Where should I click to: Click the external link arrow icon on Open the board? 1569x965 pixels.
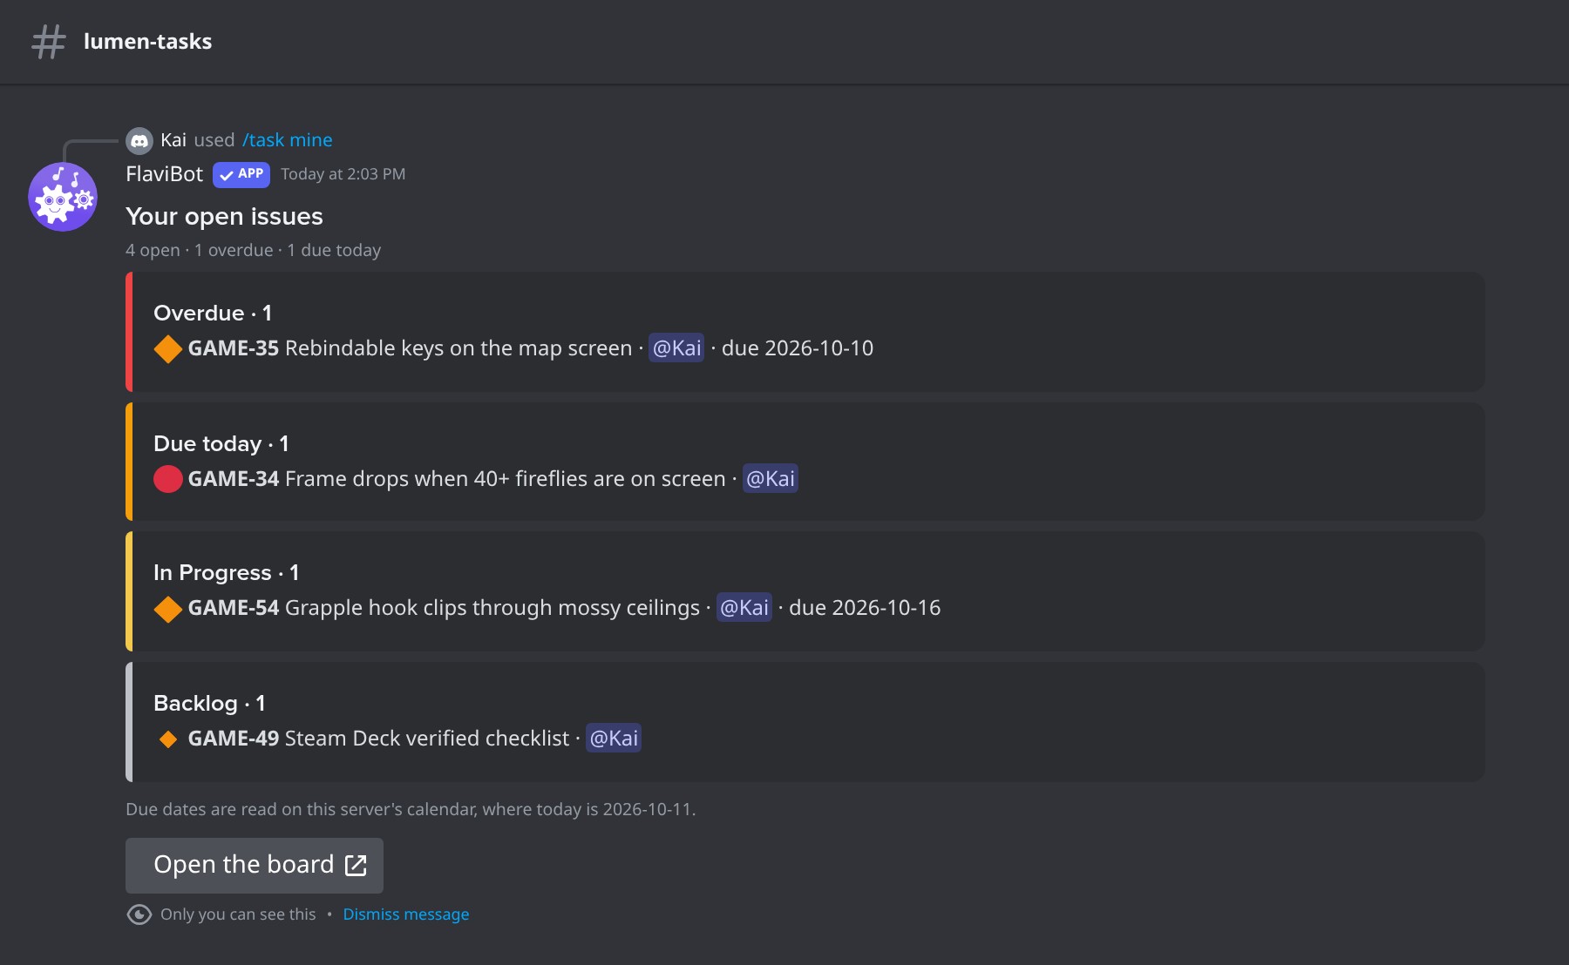pos(356,865)
